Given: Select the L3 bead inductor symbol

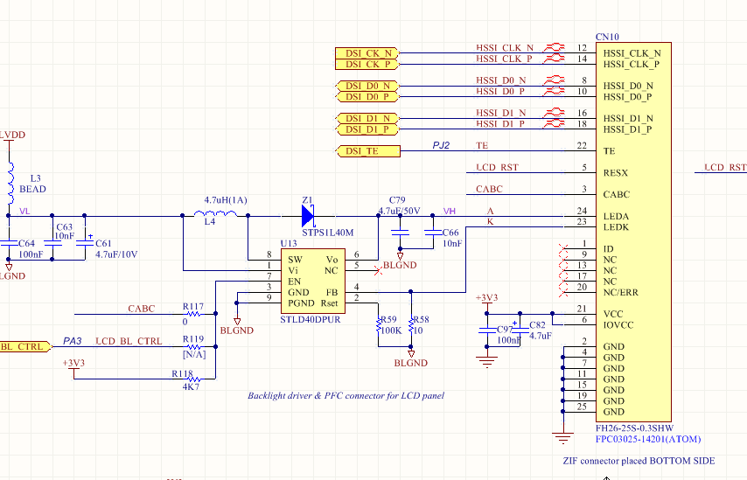Looking at the screenshot, I should click(11, 173).
